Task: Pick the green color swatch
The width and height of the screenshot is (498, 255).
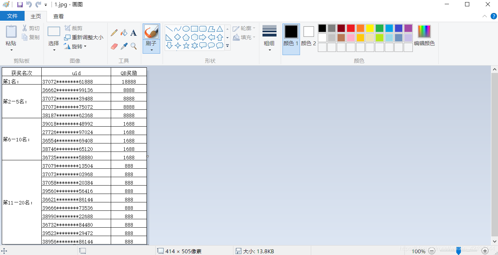Action: point(380,28)
